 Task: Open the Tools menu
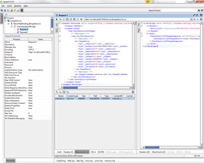(9, 6)
